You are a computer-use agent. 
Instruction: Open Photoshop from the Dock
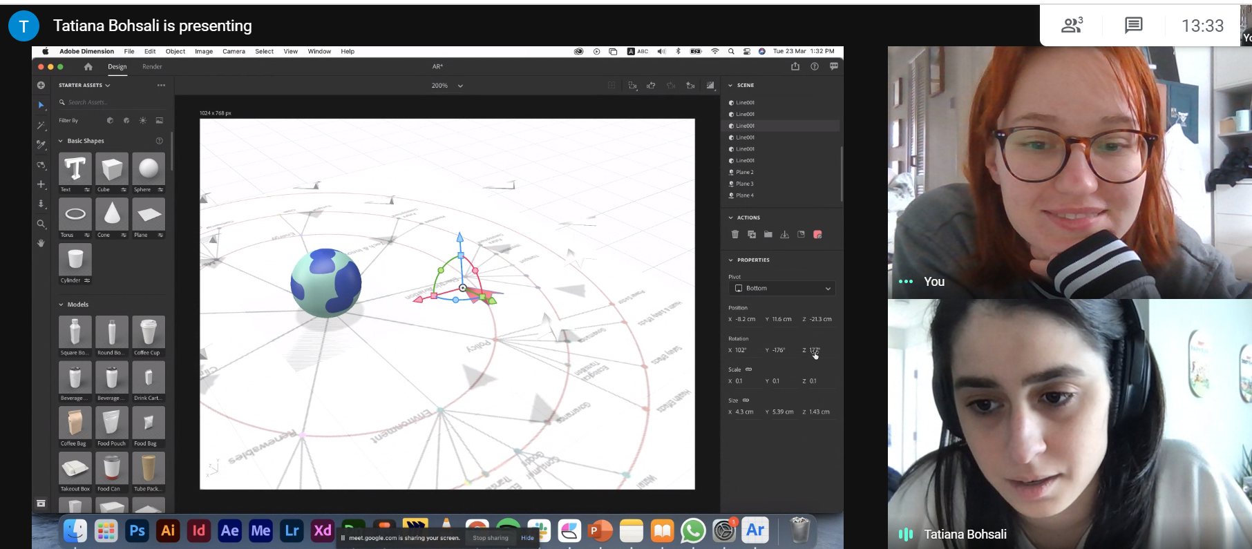[137, 530]
